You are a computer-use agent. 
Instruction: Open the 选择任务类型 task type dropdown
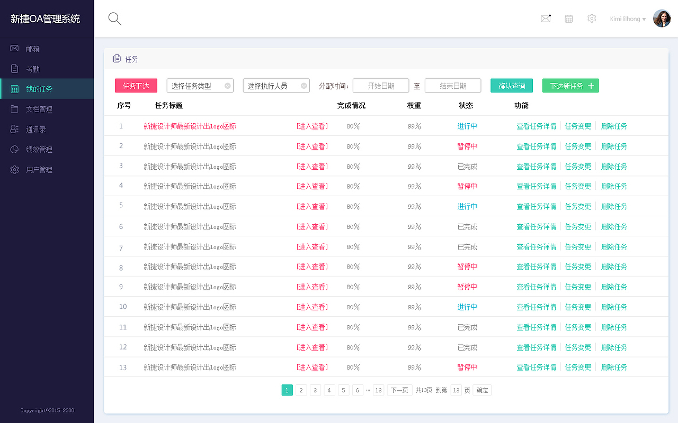[200, 85]
